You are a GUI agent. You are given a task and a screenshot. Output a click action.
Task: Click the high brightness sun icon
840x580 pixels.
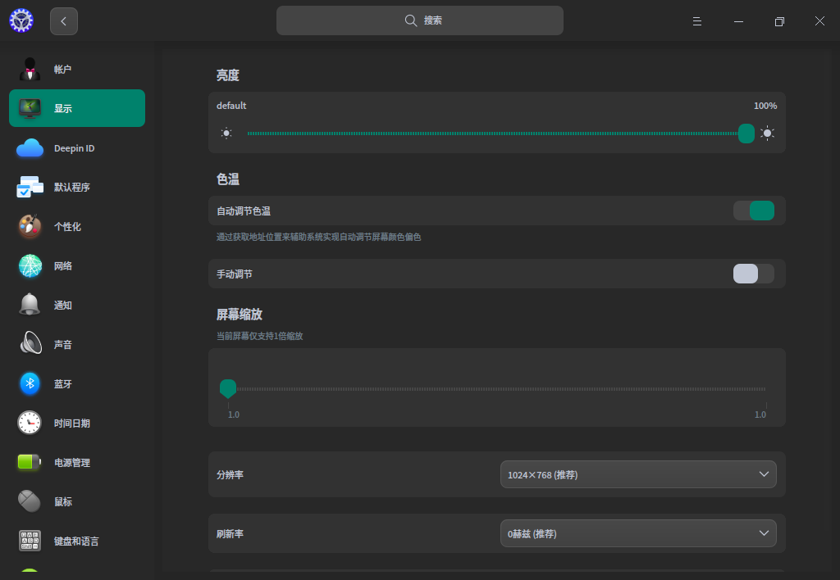click(x=767, y=134)
